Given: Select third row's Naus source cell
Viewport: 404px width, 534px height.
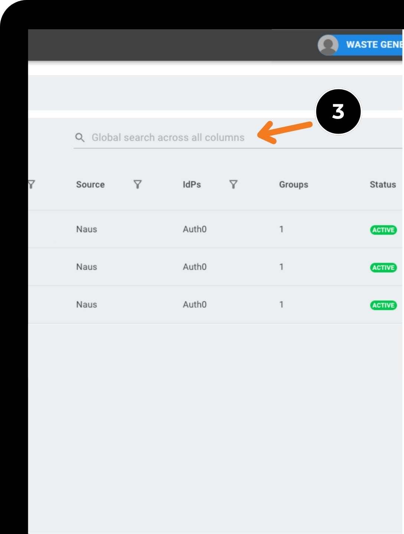Looking at the screenshot, I should (87, 304).
